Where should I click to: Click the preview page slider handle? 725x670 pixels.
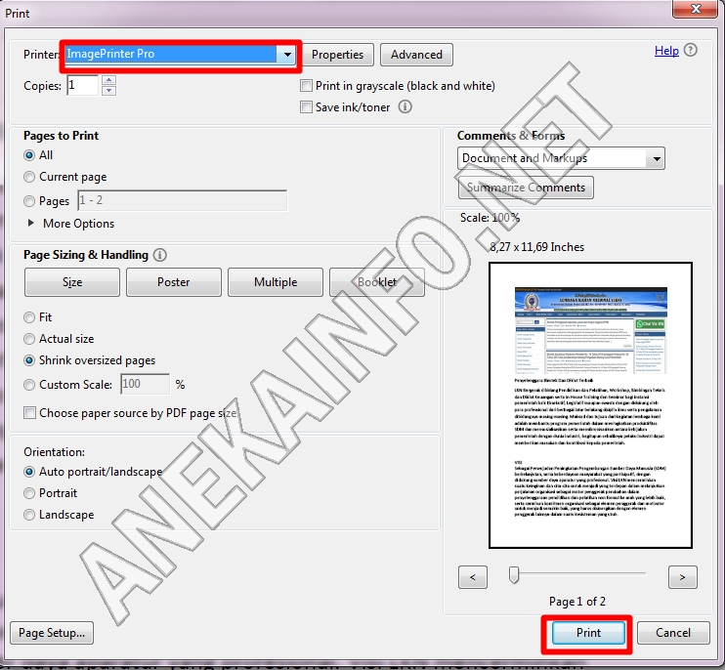click(514, 575)
